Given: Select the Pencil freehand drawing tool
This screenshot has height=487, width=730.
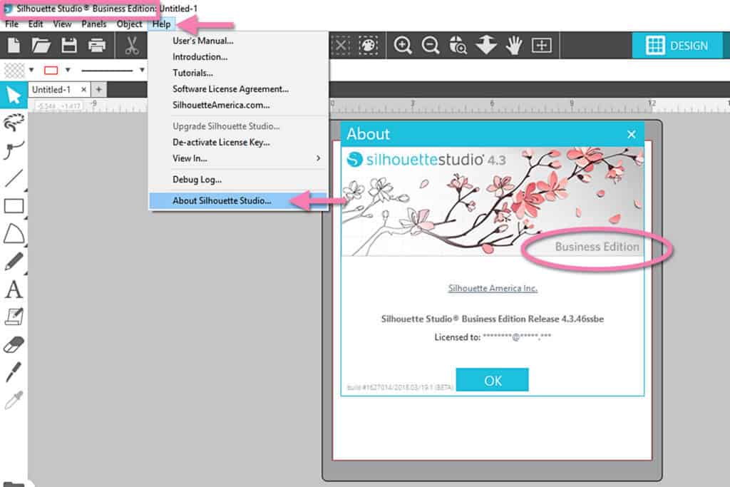Looking at the screenshot, I should click(x=14, y=261).
